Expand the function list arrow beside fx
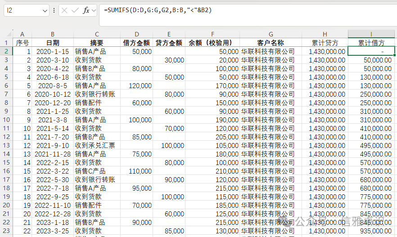The height and width of the screenshot is (237, 397). pyautogui.click(x=94, y=11)
